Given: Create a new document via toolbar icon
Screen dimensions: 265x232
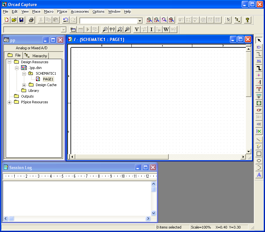Looking at the screenshot, I should (6, 20).
